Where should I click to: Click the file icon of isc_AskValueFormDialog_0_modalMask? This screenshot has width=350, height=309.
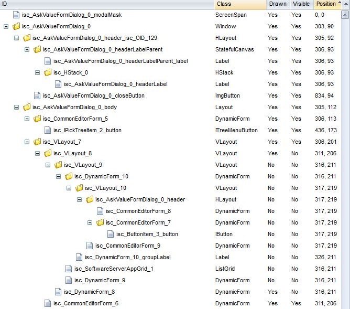pyautogui.click(x=16, y=15)
